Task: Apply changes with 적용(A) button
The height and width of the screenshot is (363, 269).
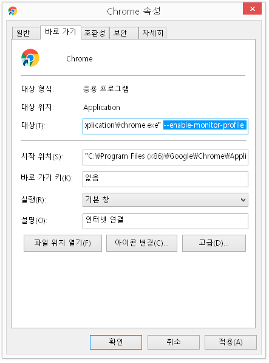Action: pyautogui.click(x=231, y=342)
